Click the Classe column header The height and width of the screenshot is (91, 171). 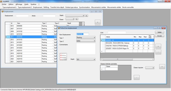[111, 66]
